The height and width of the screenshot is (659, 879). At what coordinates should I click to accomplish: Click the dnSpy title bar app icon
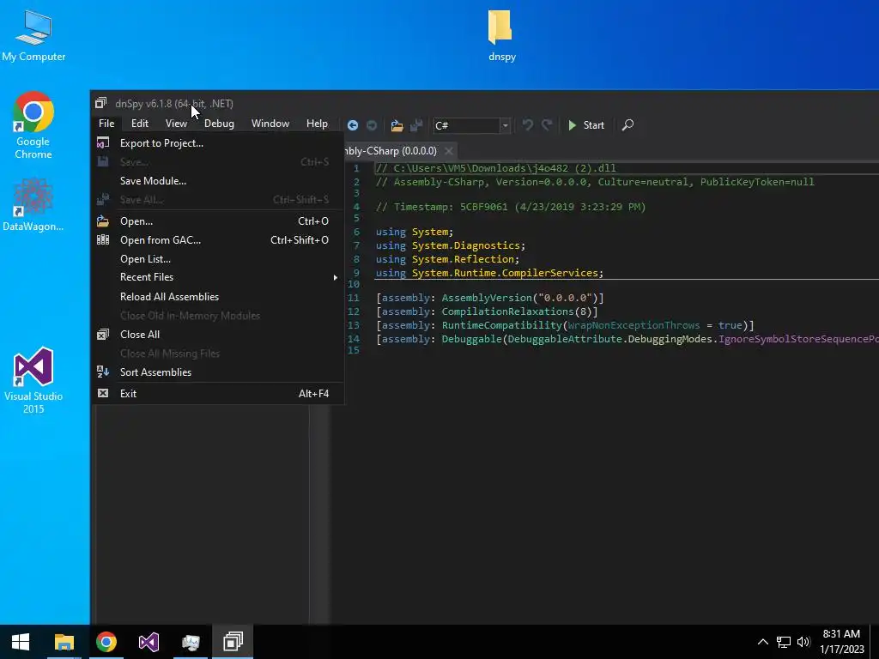[101, 103]
